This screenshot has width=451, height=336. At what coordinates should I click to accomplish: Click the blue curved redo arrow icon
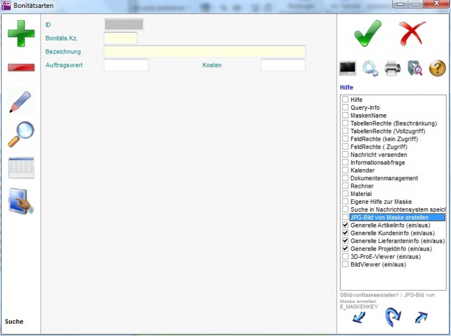point(392,317)
